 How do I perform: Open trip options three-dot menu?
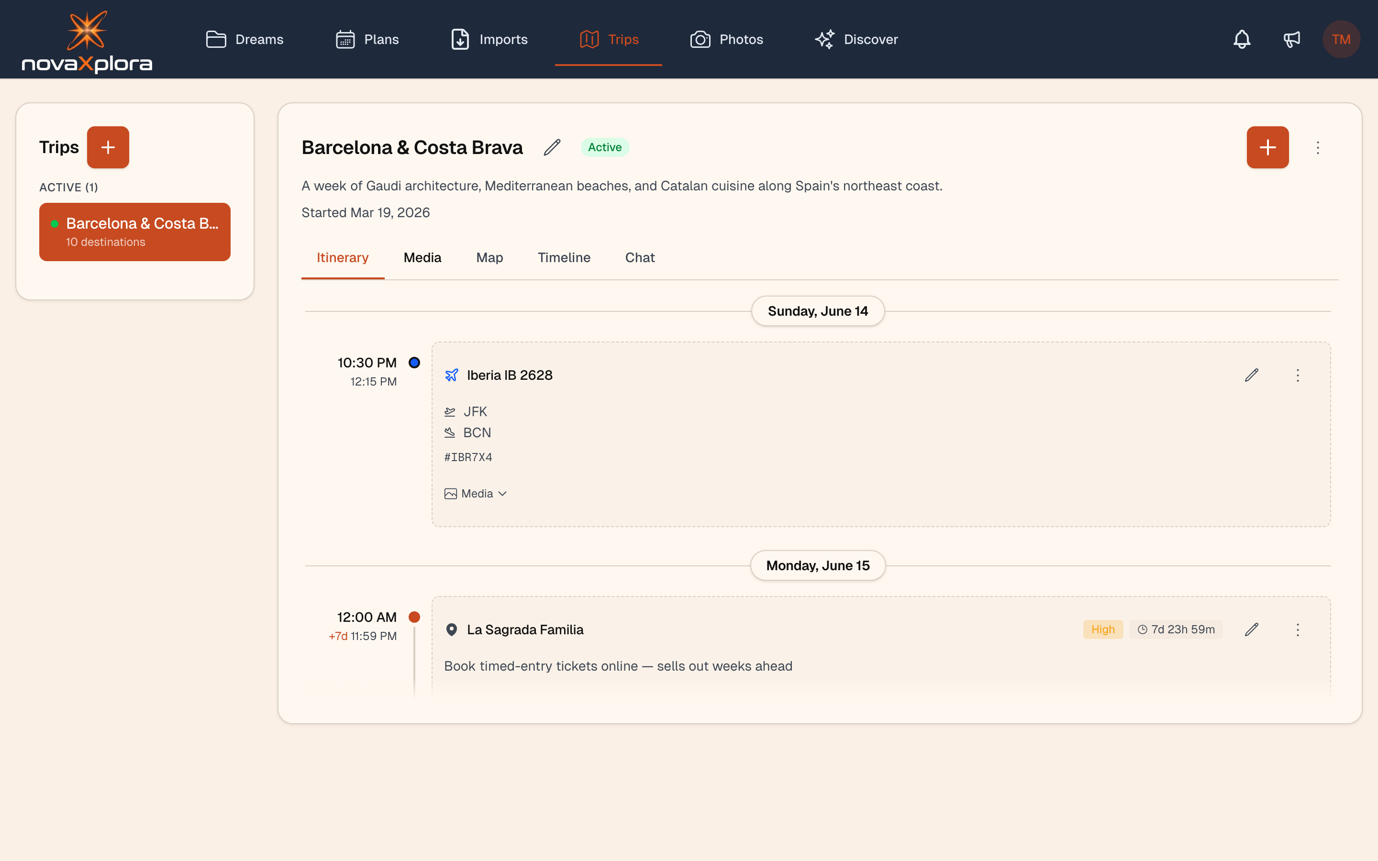point(1318,148)
